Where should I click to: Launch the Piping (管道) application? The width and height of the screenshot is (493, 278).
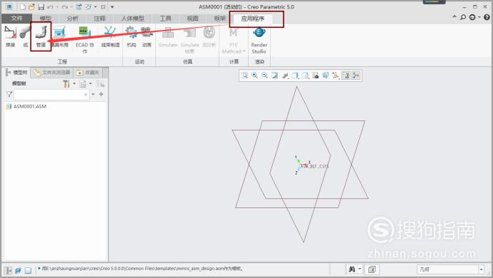click(x=41, y=37)
